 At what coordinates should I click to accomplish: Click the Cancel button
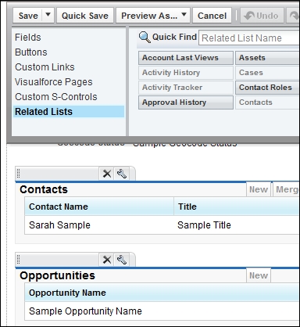212,16
